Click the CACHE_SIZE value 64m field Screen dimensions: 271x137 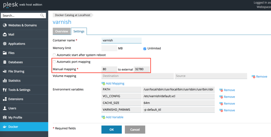[178, 103]
